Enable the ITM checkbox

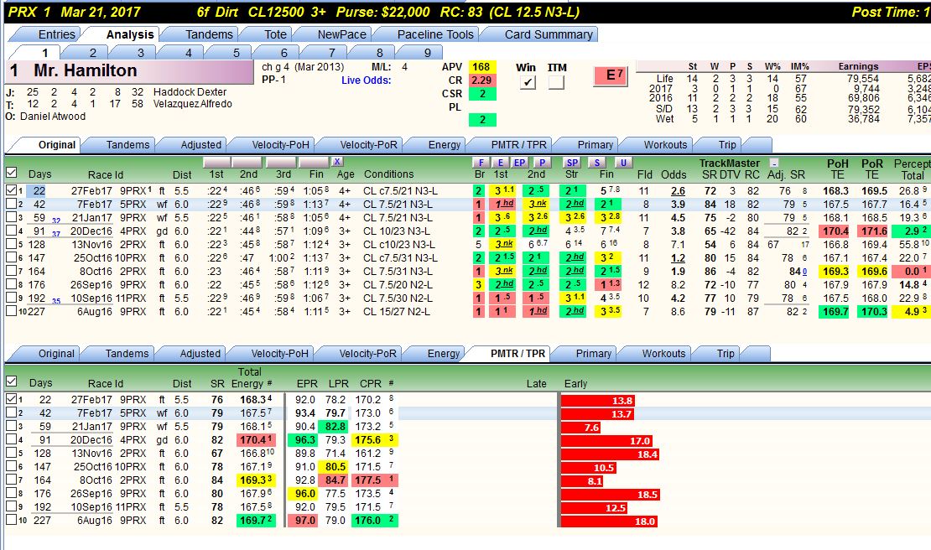point(556,82)
